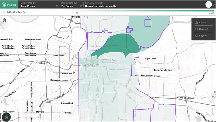Open map settings gear icon
This screenshot has width=216, height=122.
(x=4, y=20)
